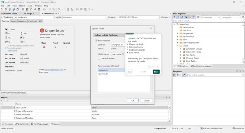Screen dimensions: 245x133
Task: Expand the Roles folder
Action: point(177,40)
